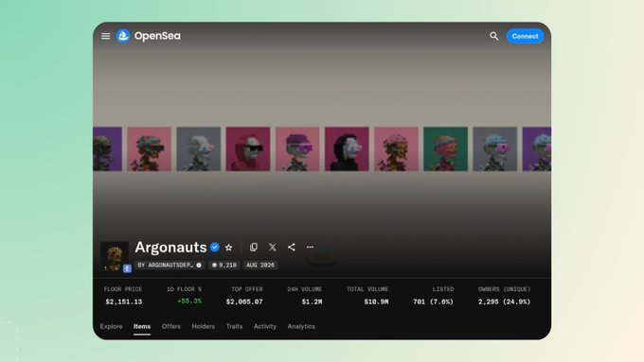Screen dimensions: 644x362
Task: Click the verified badge next to Argonauts
Action: pyautogui.click(x=215, y=248)
